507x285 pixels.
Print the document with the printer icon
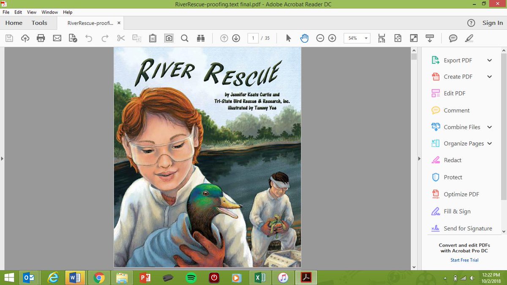click(x=41, y=38)
